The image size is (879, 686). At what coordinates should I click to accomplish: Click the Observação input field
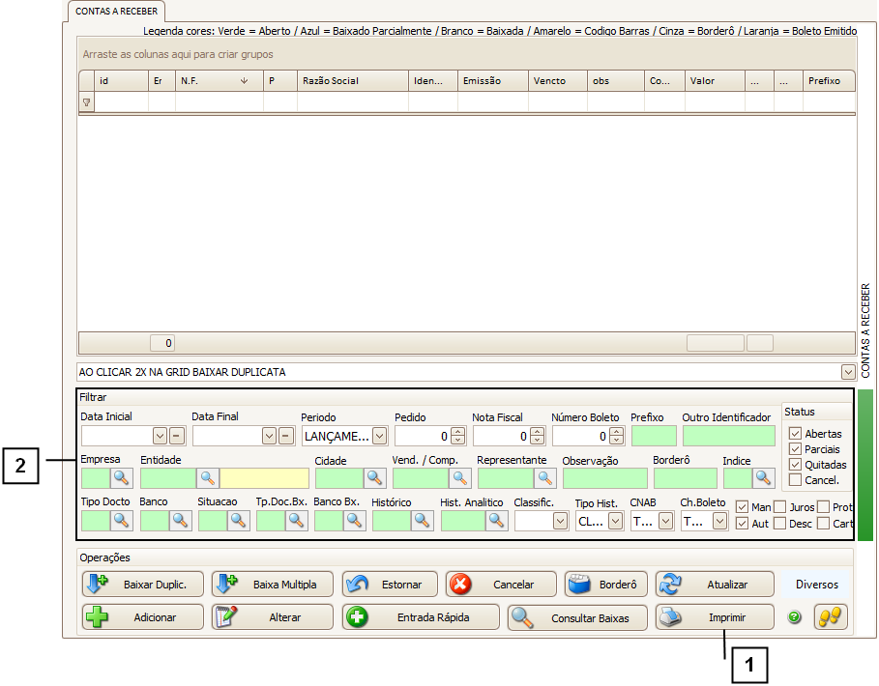[604, 477]
